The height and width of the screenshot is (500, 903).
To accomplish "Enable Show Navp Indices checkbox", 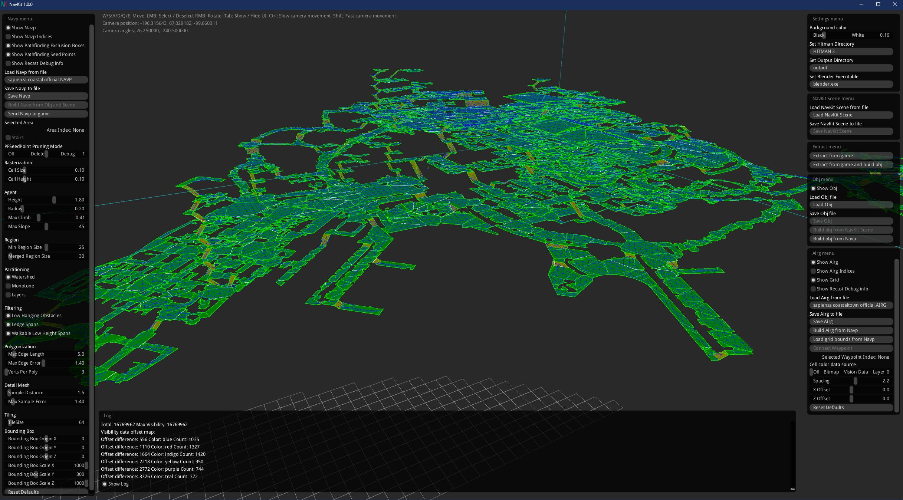I will 8,37.
